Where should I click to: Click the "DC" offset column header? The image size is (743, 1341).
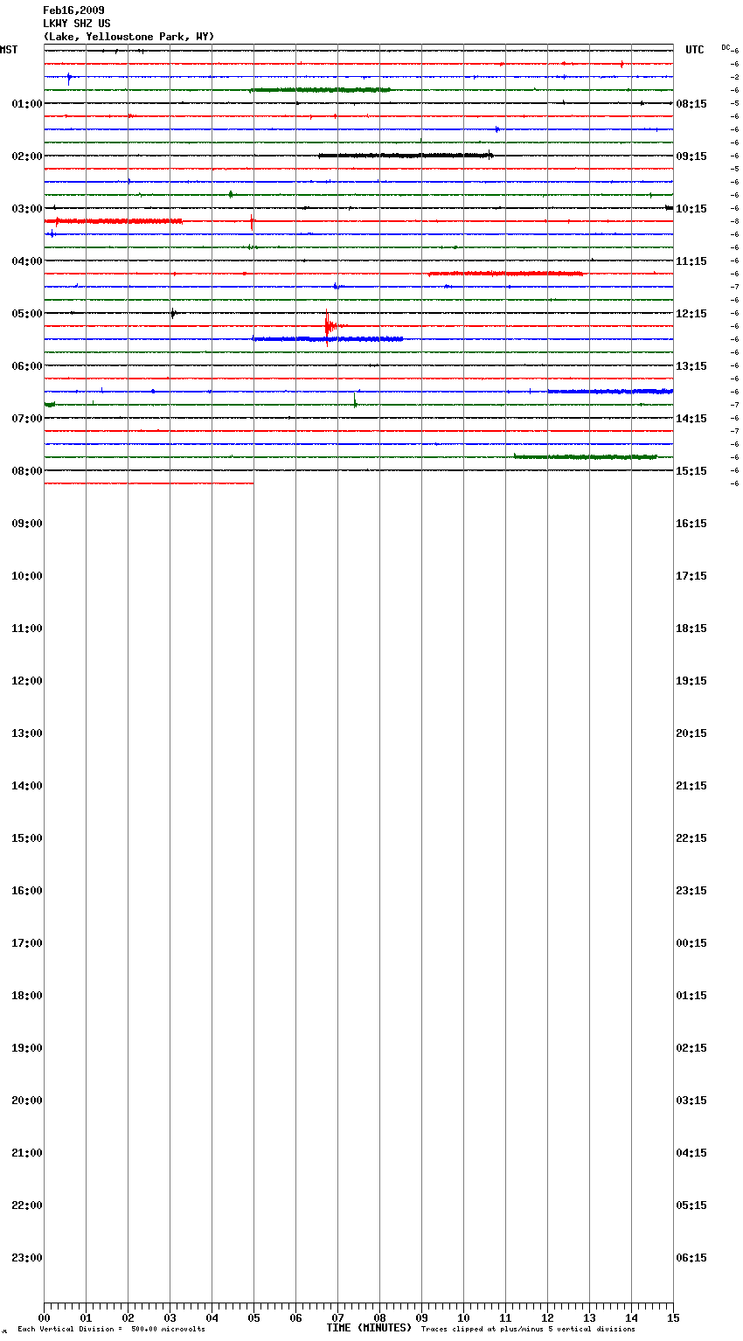tap(726, 47)
